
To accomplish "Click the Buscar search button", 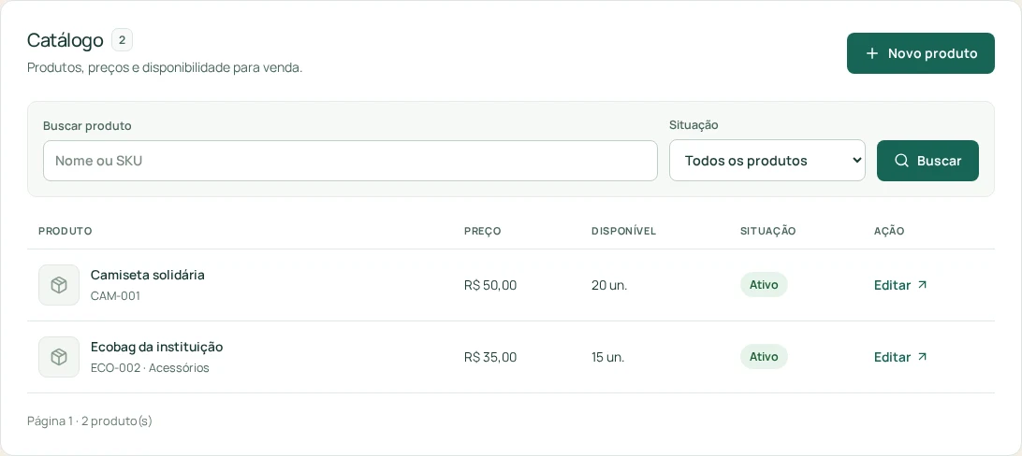I will pos(927,161).
